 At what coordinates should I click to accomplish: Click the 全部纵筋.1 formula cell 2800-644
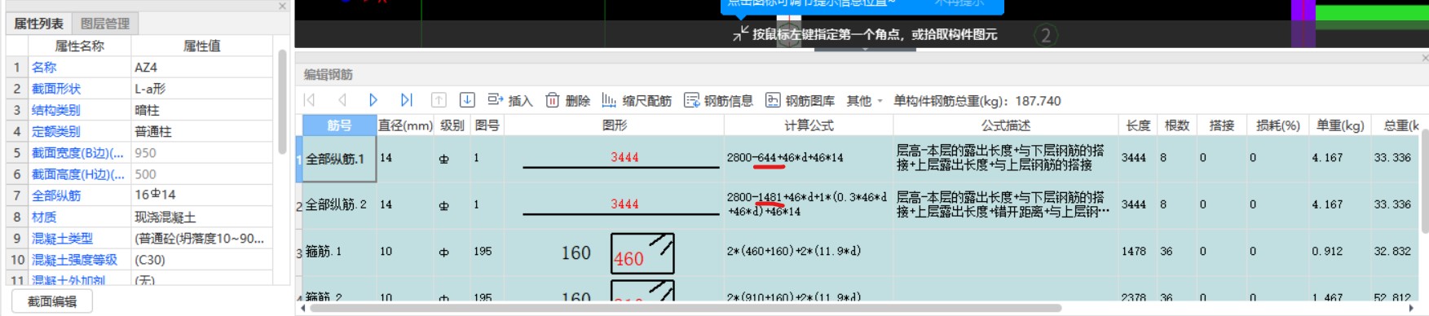tap(809, 158)
